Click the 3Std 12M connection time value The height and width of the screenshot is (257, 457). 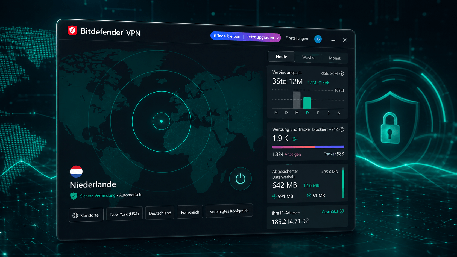[287, 81]
